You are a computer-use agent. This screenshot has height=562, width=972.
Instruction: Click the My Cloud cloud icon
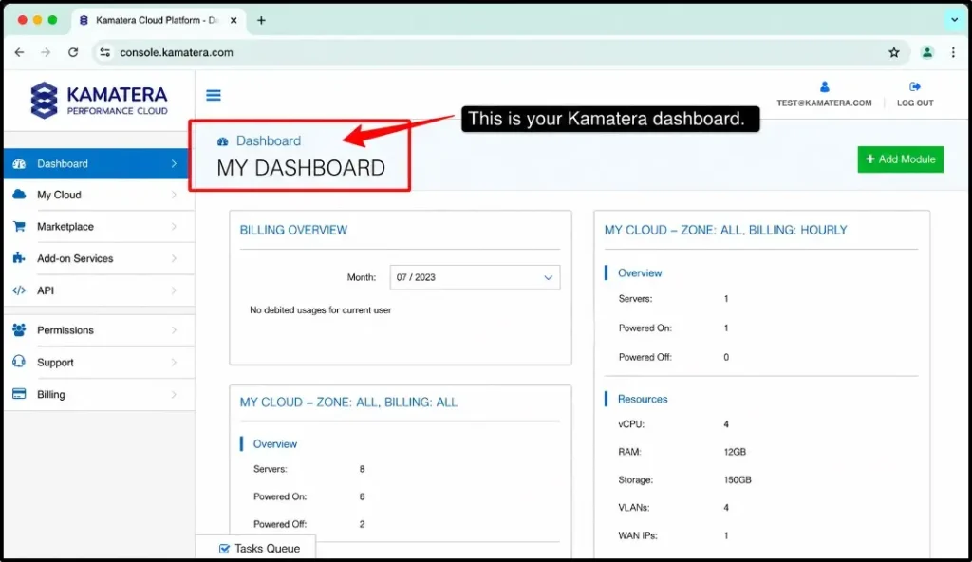(x=19, y=195)
